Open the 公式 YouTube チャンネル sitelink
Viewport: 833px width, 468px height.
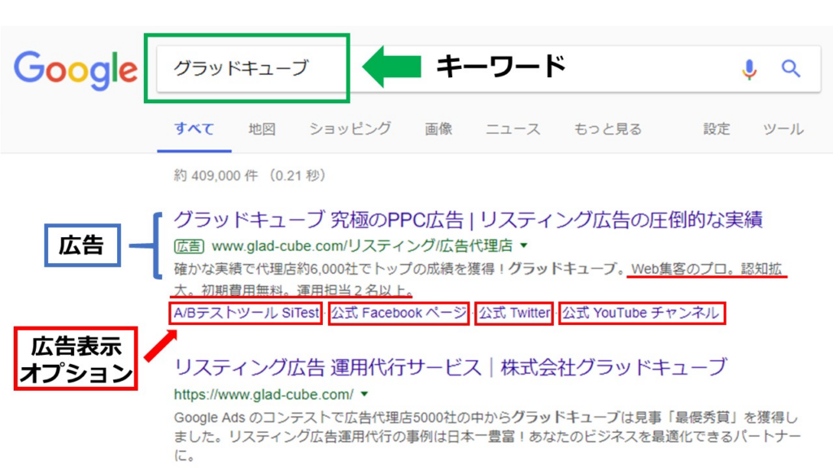click(641, 313)
